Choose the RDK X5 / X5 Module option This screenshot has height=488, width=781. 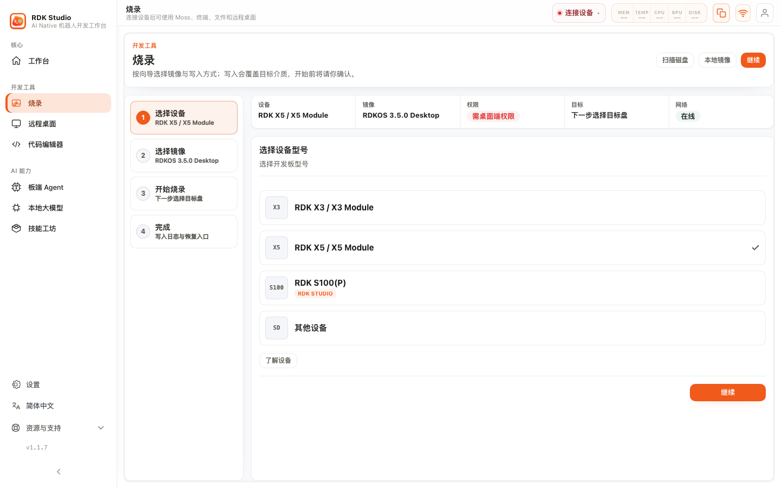click(x=513, y=248)
